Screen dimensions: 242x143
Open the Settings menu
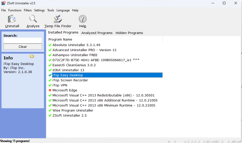(39, 10)
